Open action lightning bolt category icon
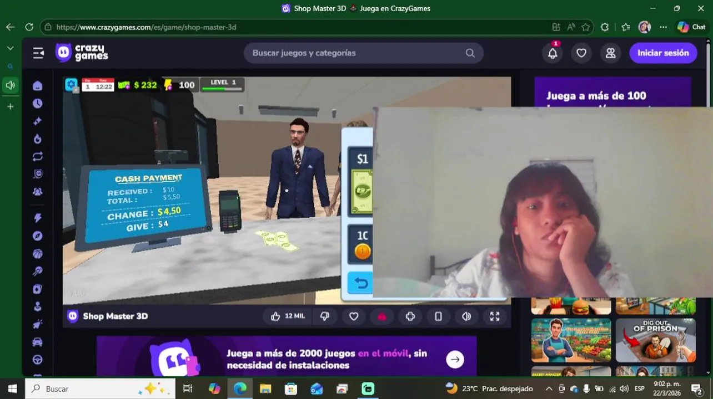The image size is (713, 399). (x=38, y=218)
